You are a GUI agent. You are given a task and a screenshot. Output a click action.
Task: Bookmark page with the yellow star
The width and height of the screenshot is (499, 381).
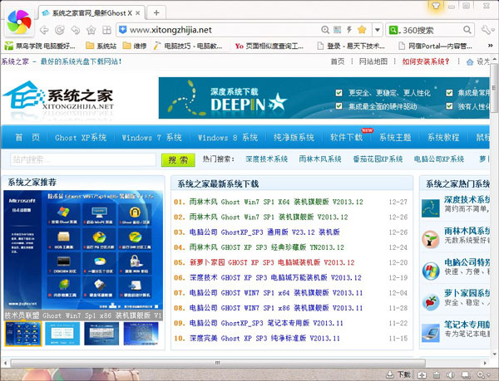[362, 30]
